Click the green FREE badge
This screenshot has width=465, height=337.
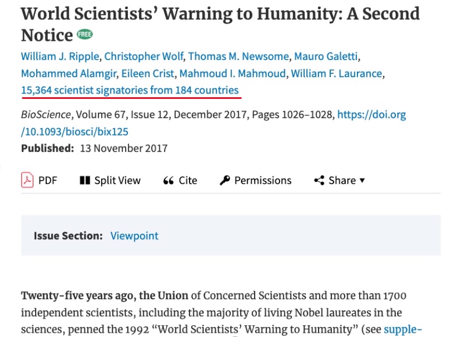click(x=85, y=35)
